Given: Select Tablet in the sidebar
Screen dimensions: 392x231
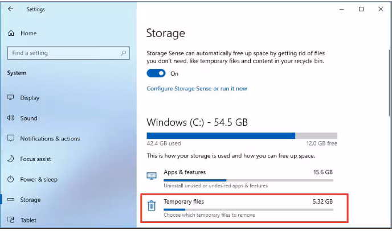Looking at the screenshot, I should tap(28, 220).
